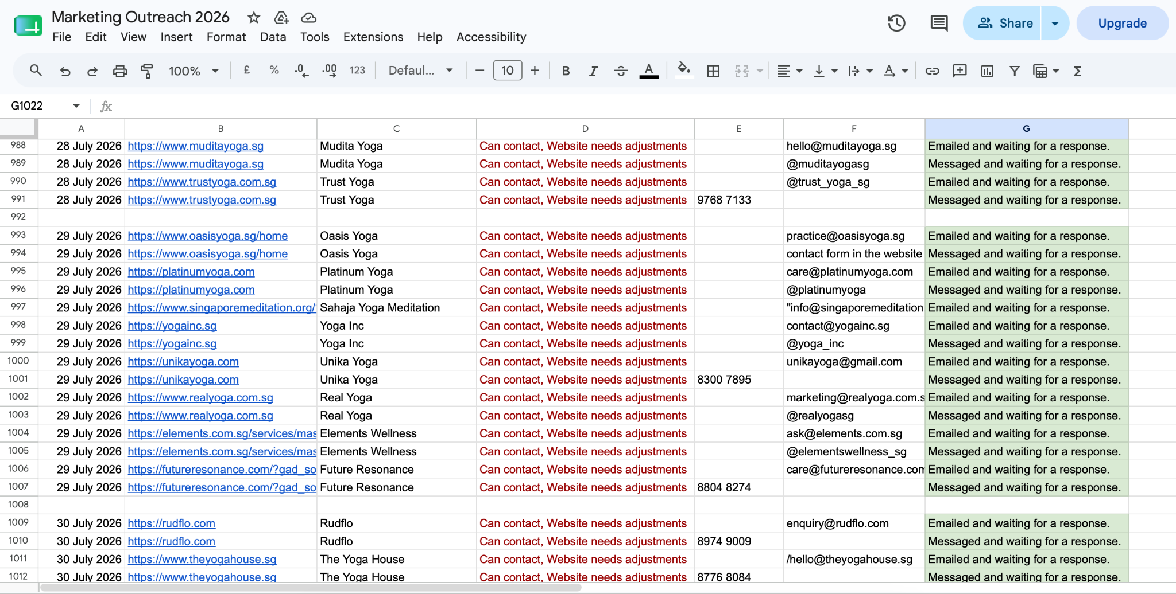
Task: Increase the font size
Action: [535, 70]
